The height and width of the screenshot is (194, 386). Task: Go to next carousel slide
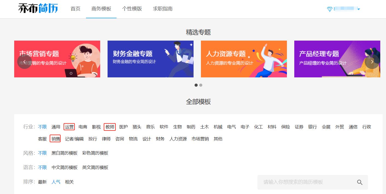372,62
